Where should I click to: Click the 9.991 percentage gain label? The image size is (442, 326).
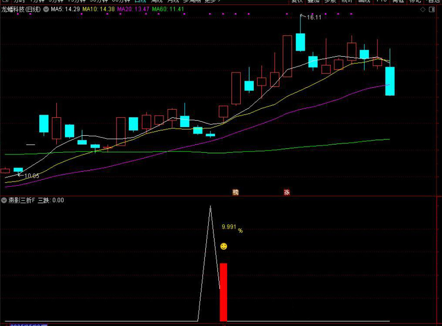(x=229, y=227)
